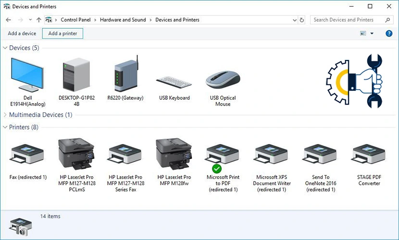Click the "R6220 (Gateway)" label
This screenshot has width=399, height=240.
[125, 98]
